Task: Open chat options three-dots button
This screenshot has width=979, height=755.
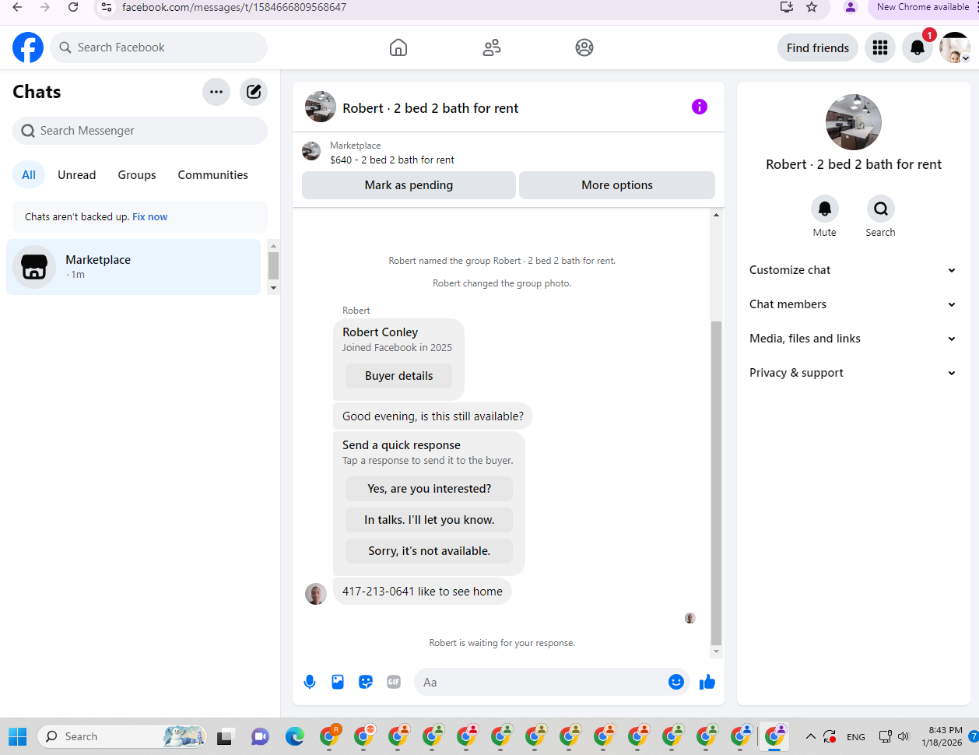Action: coord(216,92)
